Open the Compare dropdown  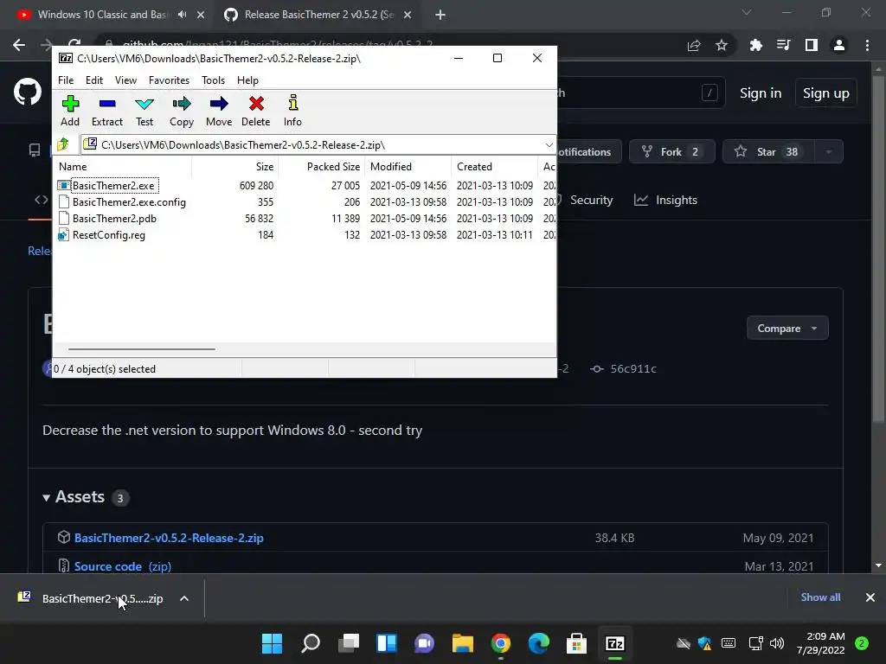[787, 328]
